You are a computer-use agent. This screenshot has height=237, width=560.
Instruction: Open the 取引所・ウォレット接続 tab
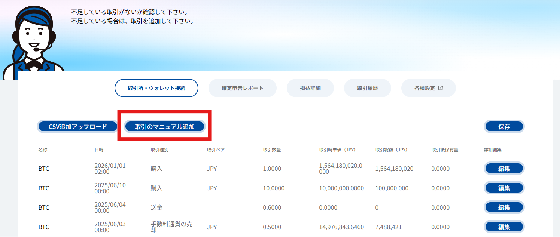point(156,88)
